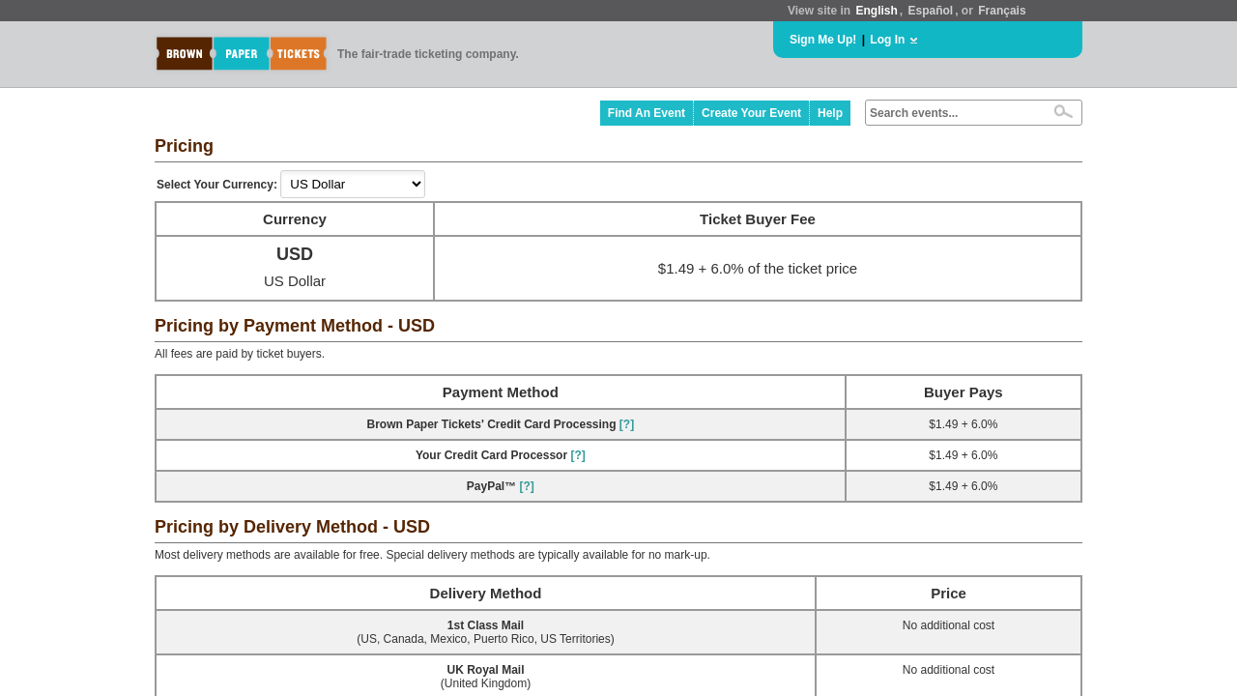The image size is (1237, 696).
Task: Open help for Brown Paper Tickets' Credit Card Processing
Action: [x=626, y=424]
